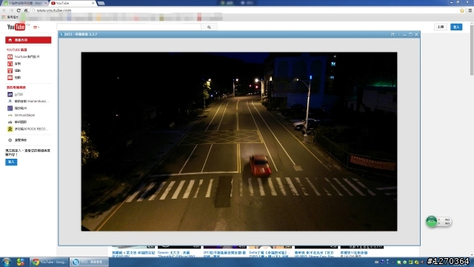Image resolution: width=474 pixels, height=267 pixels.
Task: Open the jj729 featured channel
Action: point(19,94)
